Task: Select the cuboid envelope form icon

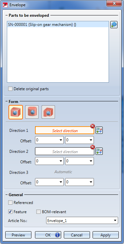Action: click(x=16, y=112)
